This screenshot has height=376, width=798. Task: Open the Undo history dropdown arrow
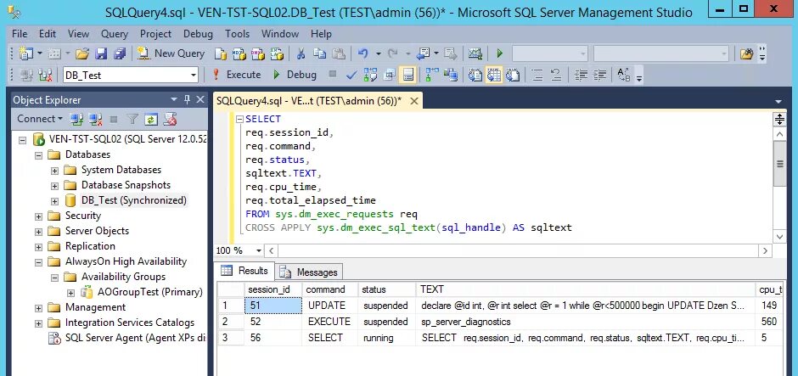point(378,53)
